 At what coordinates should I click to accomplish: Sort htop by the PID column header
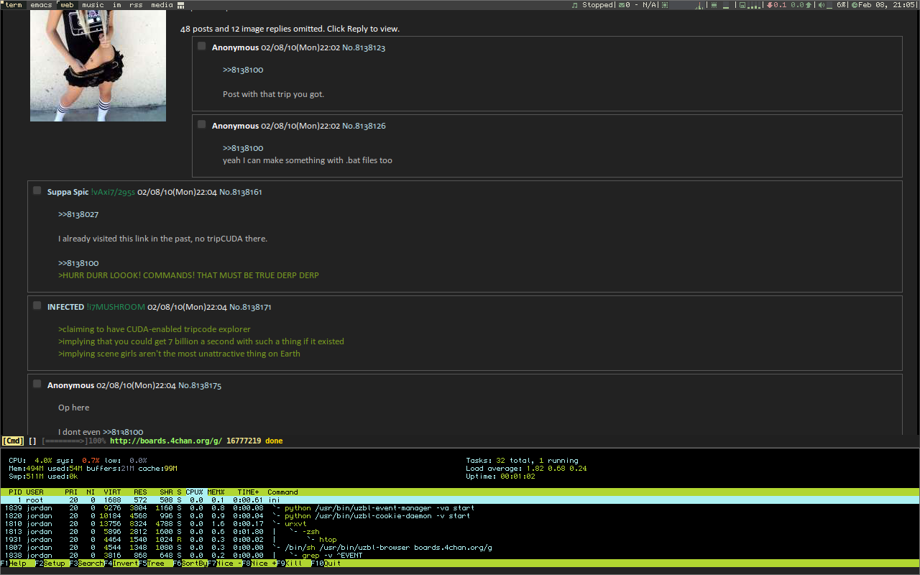[x=15, y=492]
